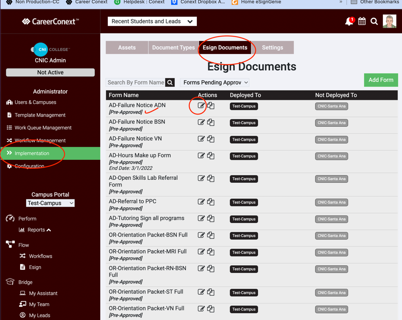Edit the AD-Tutoring Sign all programs form
Image resolution: width=402 pixels, height=320 pixels.
coord(201,219)
